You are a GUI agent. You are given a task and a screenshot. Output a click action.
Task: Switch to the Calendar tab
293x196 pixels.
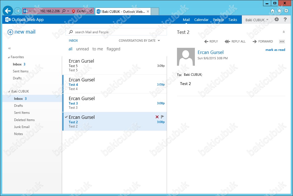(x=201, y=20)
